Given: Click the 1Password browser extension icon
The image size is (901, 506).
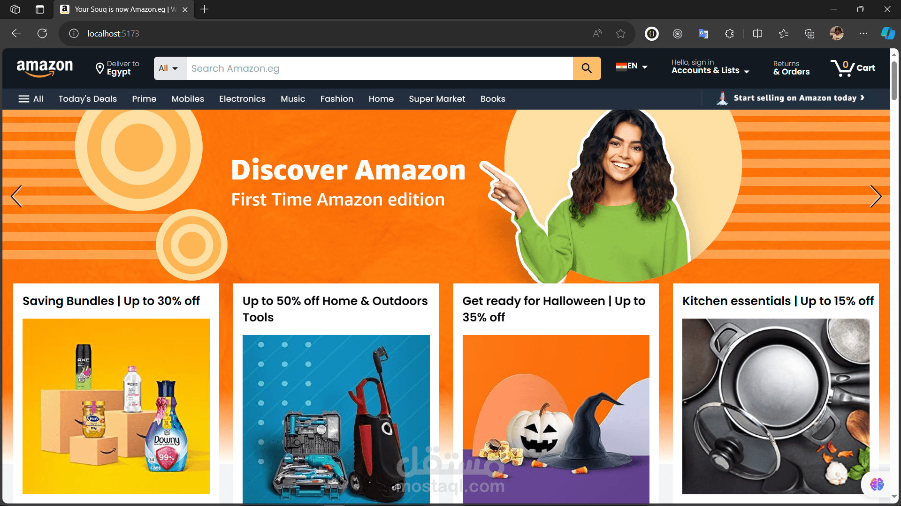Looking at the screenshot, I should click(x=652, y=34).
